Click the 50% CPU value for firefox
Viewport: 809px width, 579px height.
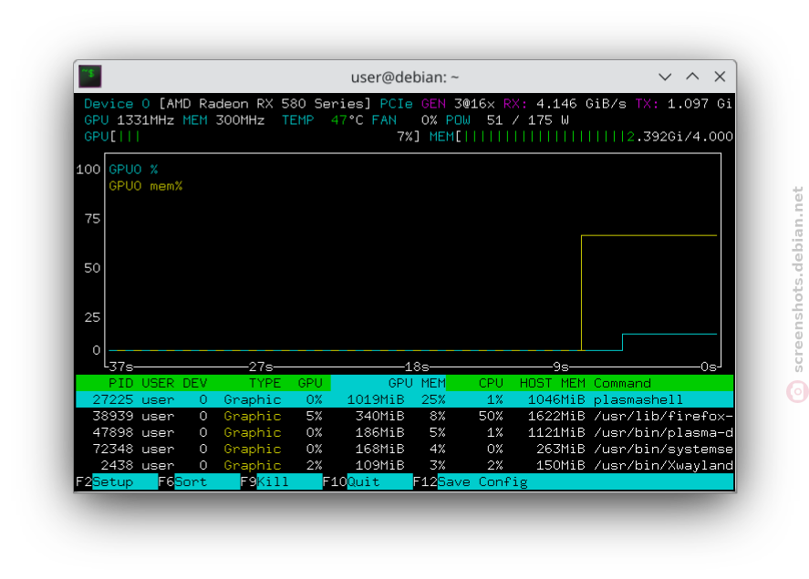tap(492, 416)
